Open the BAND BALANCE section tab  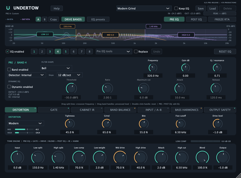pyautogui.click(x=120, y=110)
